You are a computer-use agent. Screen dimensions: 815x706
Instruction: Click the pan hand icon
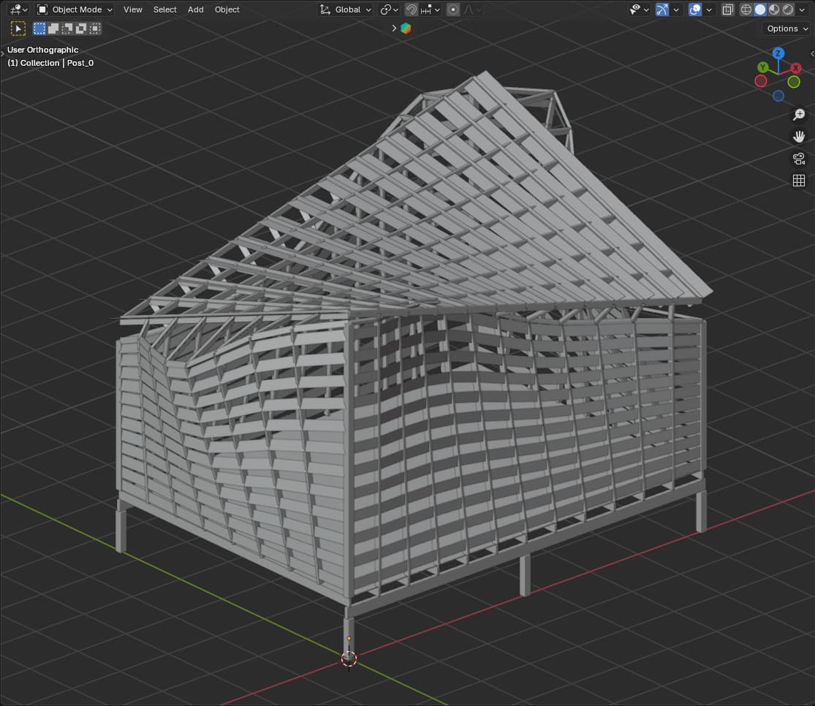pos(799,137)
